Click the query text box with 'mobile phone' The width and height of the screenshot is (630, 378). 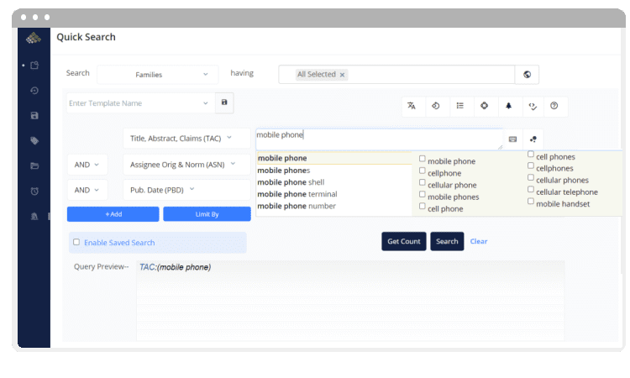380,139
